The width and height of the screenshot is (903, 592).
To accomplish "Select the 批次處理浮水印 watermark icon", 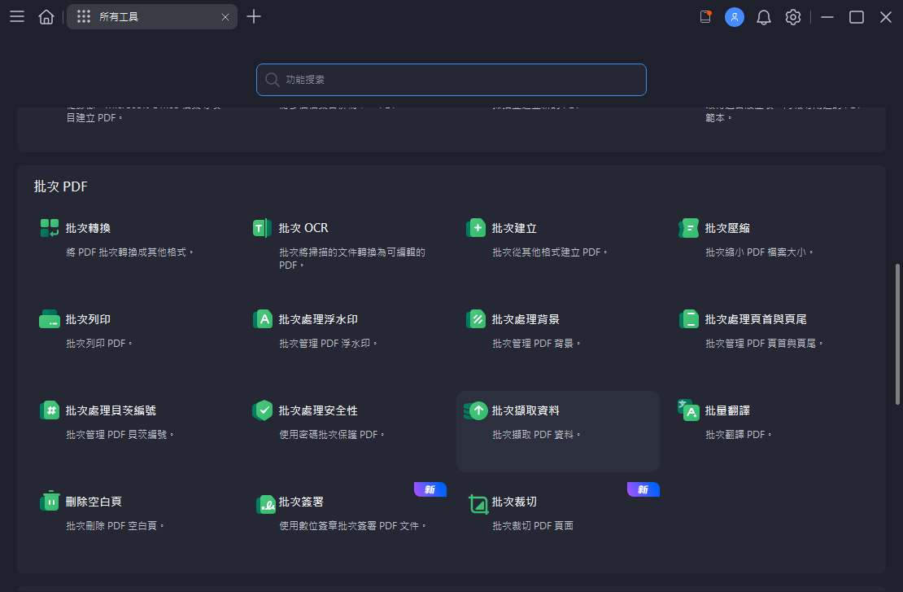I will tap(263, 319).
